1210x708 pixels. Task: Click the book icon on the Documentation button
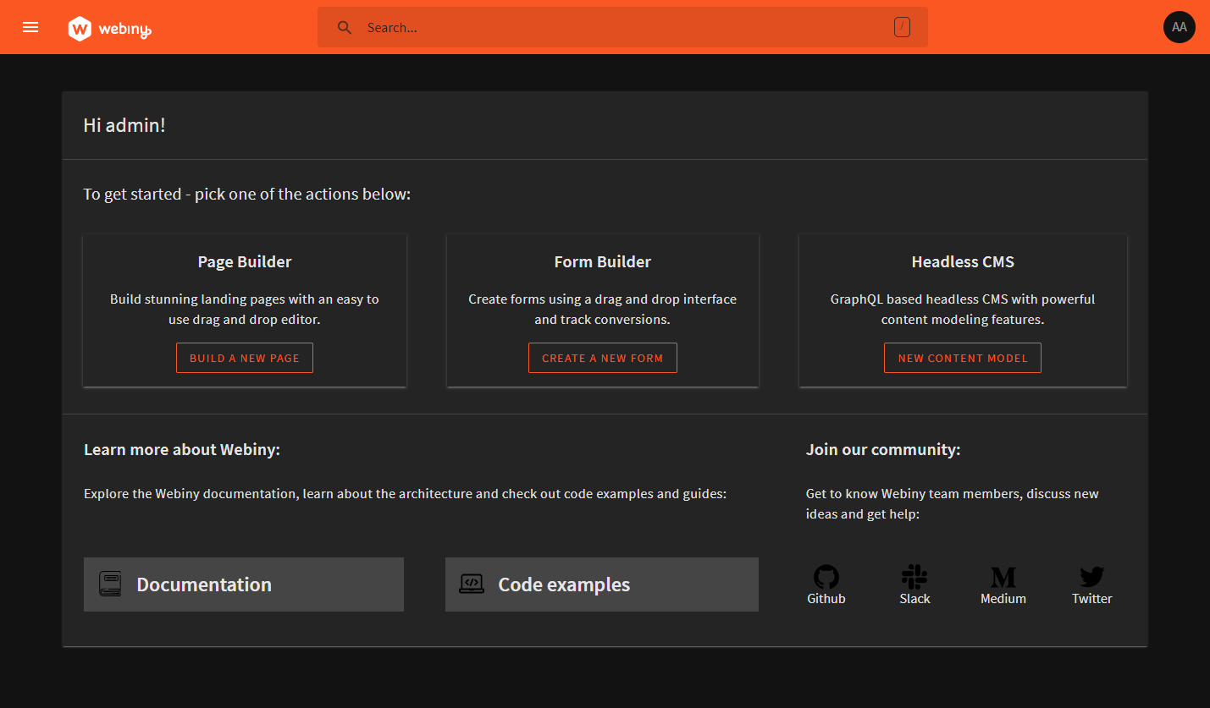pyautogui.click(x=109, y=584)
